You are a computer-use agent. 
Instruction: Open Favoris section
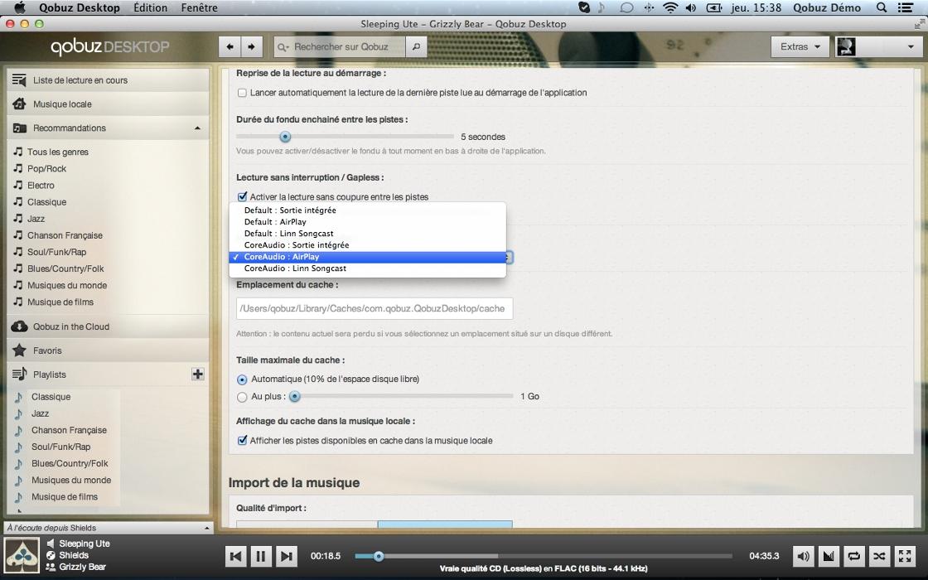[109, 351]
